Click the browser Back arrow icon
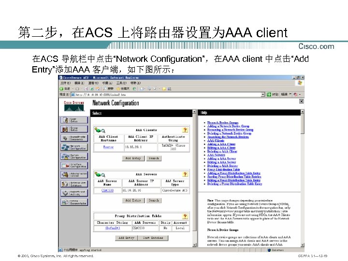 click(61, 89)
